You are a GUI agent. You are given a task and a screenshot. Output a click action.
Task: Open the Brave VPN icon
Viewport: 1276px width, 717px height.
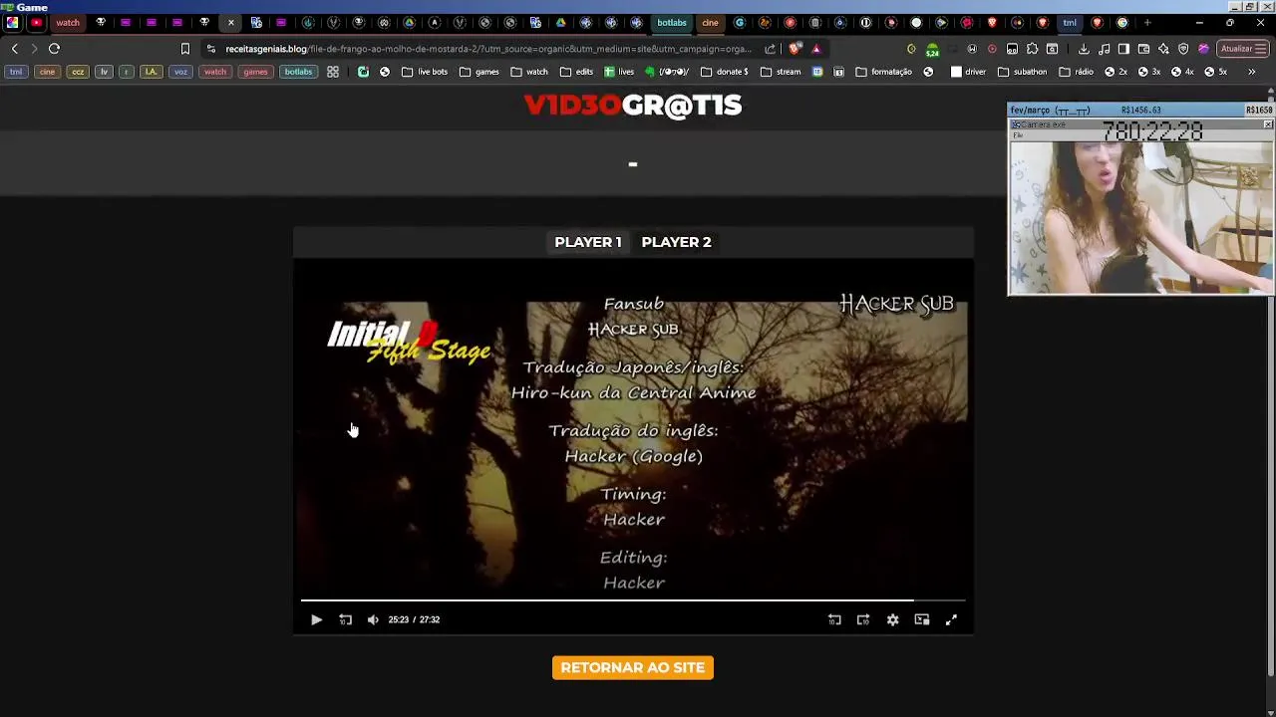click(1183, 49)
